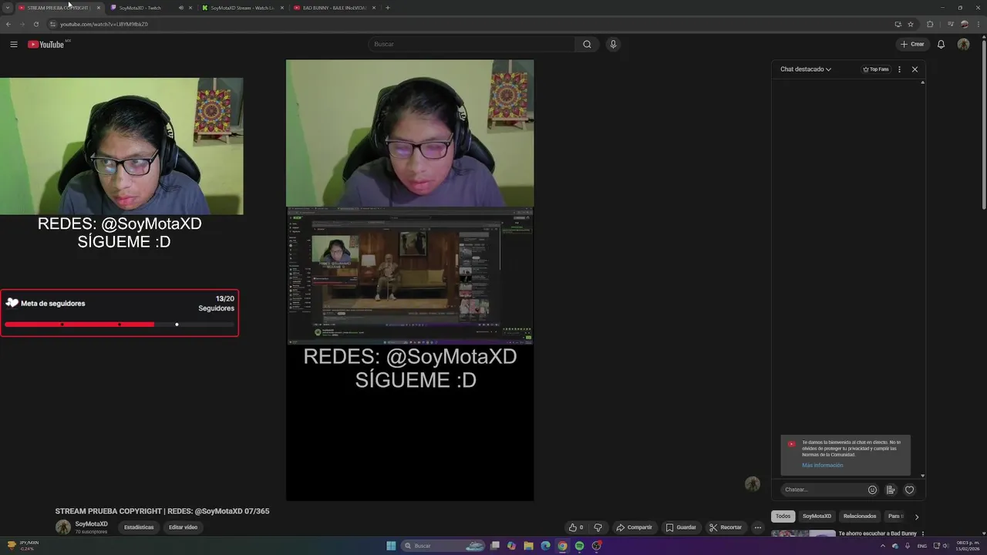Close the Twitch browser tab
Viewport: 987px width, 555px height.
click(x=190, y=8)
